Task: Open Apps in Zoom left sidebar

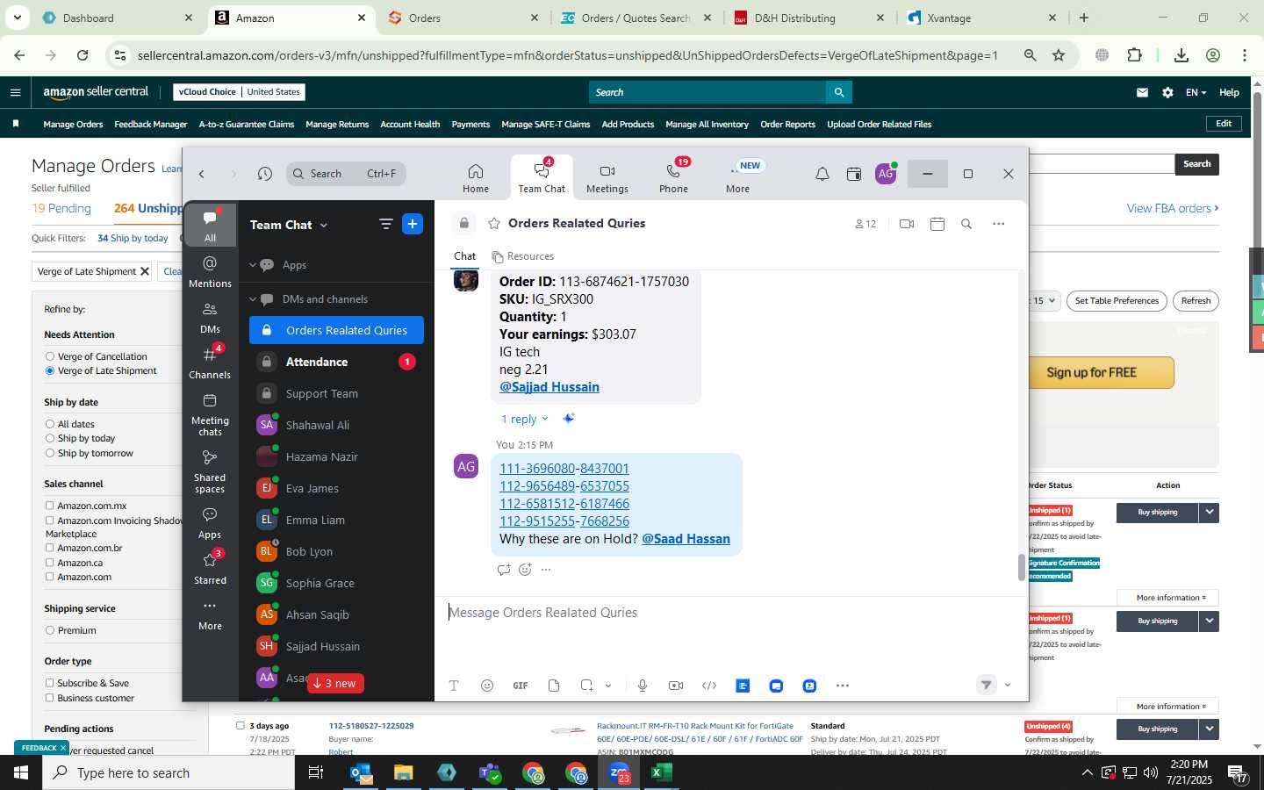Action: coord(210,522)
